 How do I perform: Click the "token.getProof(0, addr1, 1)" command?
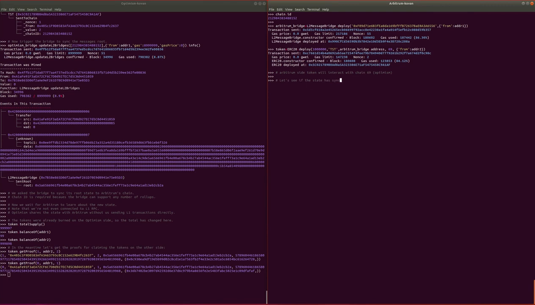(x=30, y=263)
